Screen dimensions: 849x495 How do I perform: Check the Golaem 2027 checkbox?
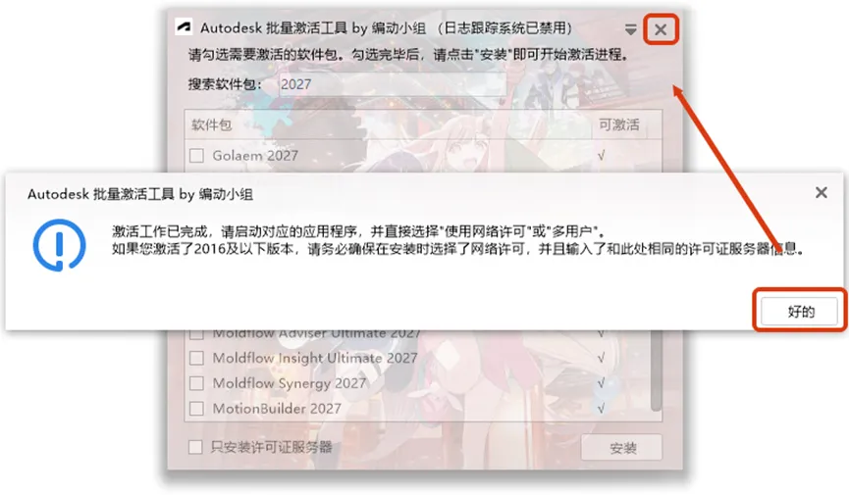pyautogui.click(x=196, y=156)
